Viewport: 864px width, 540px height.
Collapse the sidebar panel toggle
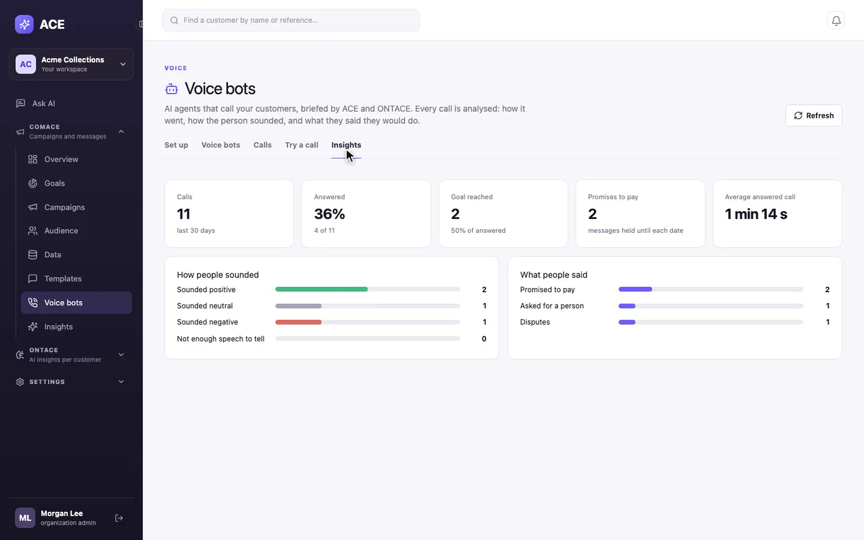click(140, 25)
